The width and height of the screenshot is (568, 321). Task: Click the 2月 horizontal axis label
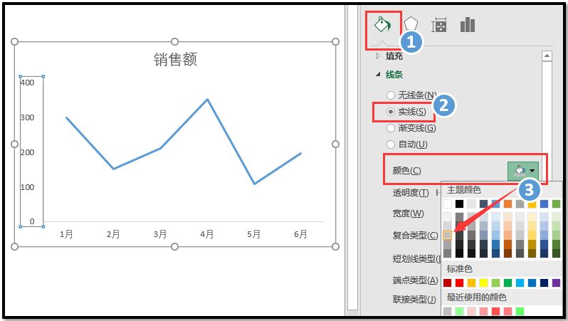[113, 234]
